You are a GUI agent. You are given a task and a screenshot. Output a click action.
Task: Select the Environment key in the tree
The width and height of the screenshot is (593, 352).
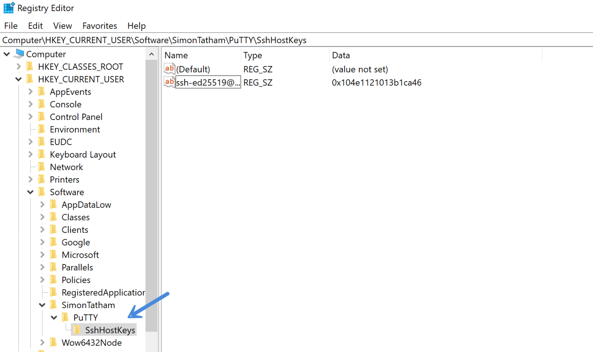pos(74,129)
